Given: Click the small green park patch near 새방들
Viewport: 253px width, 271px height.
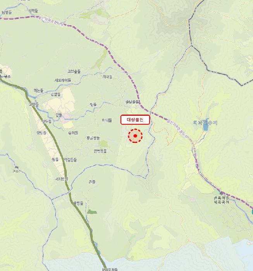Looking at the screenshot, I should click(92, 212).
